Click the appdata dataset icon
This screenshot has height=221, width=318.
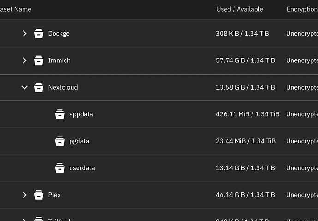tap(60, 114)
